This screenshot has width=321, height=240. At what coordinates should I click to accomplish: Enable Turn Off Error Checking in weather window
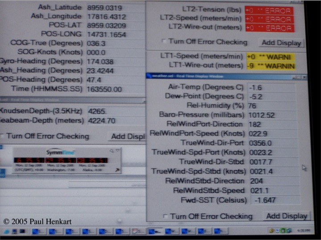pyautogui.click(x=166, y=216)
